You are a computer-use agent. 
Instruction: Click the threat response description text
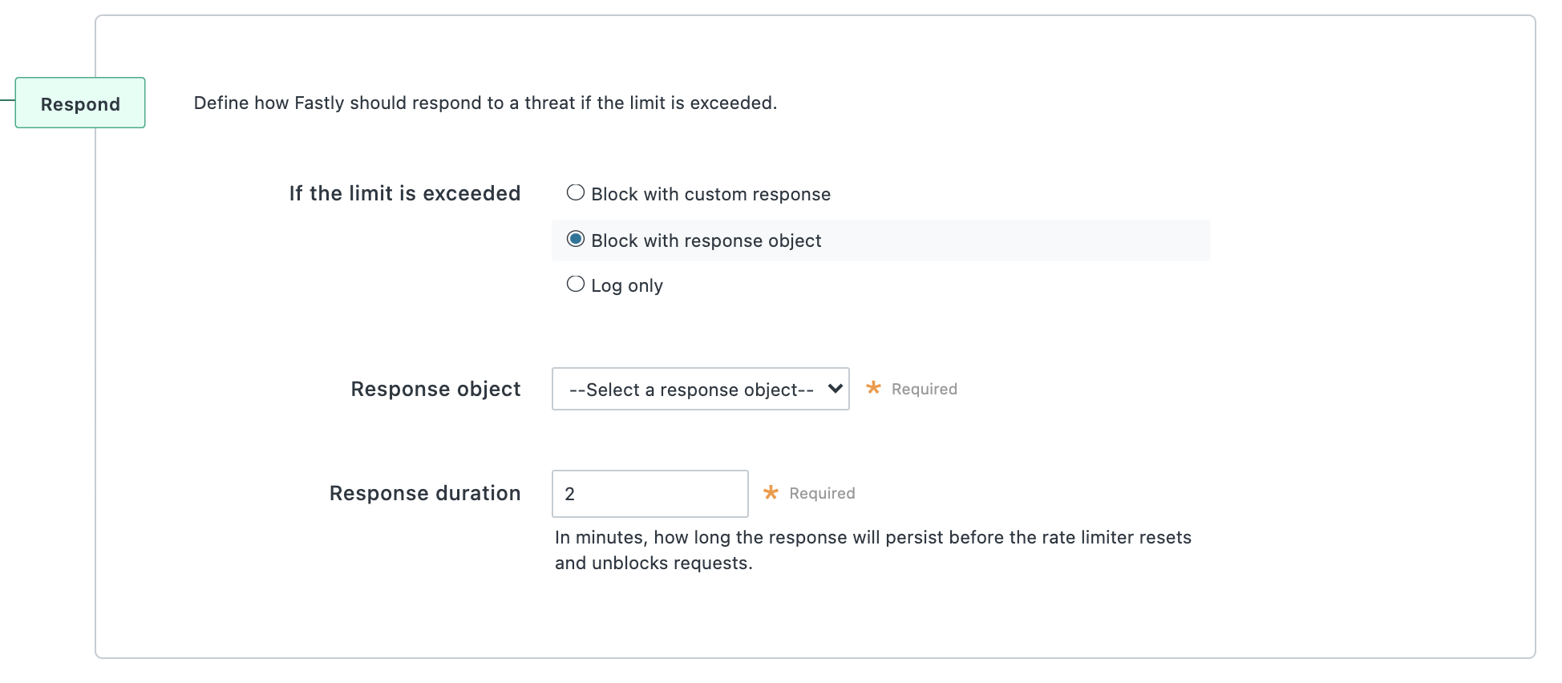pyautogui.click(x=484, y=103)
